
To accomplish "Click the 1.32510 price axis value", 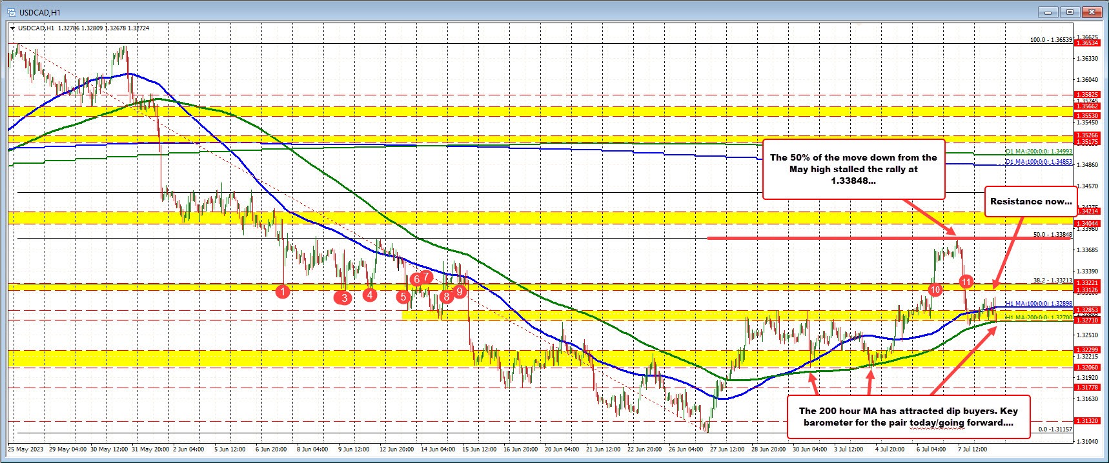I will pos(1087,335).
